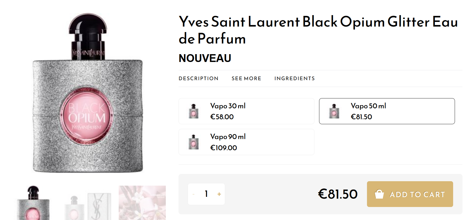Click the product title Yves Saint Laurent Black Opium
This screenshot has height=220, width=469.
click(x=318, y=30)
